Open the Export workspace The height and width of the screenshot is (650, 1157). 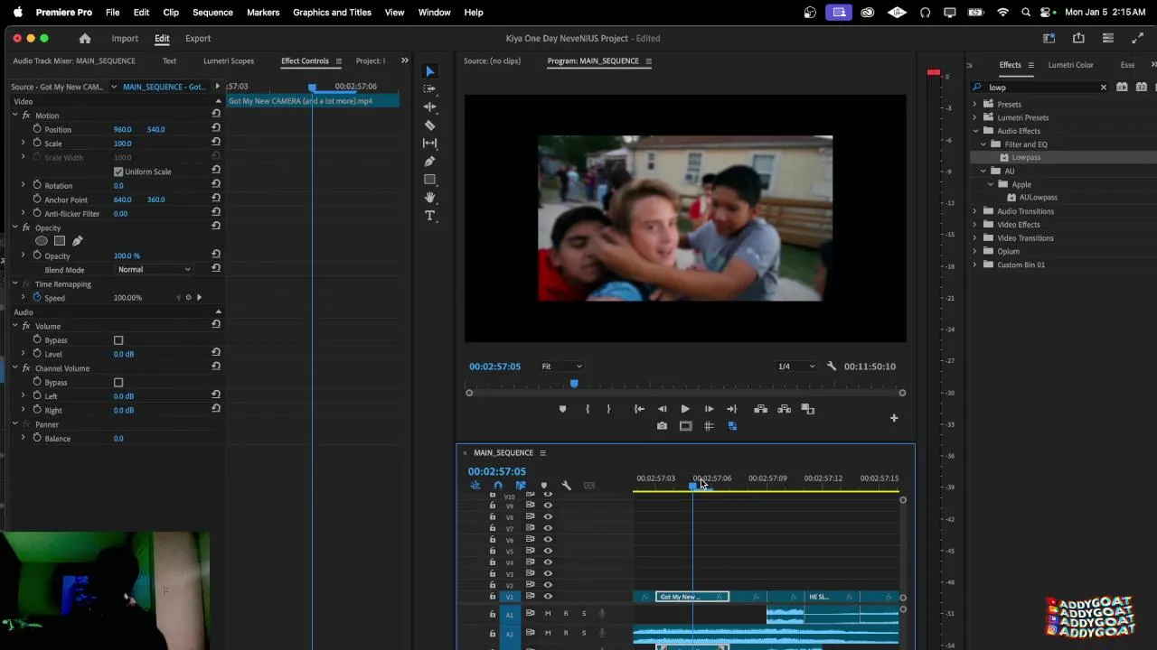[198, 39]
